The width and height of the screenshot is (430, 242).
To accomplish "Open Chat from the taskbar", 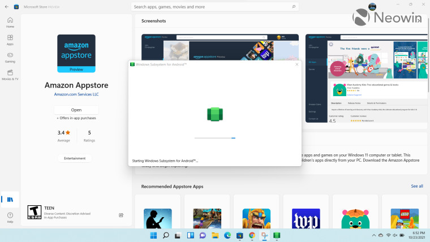I will tap(203, 235).
